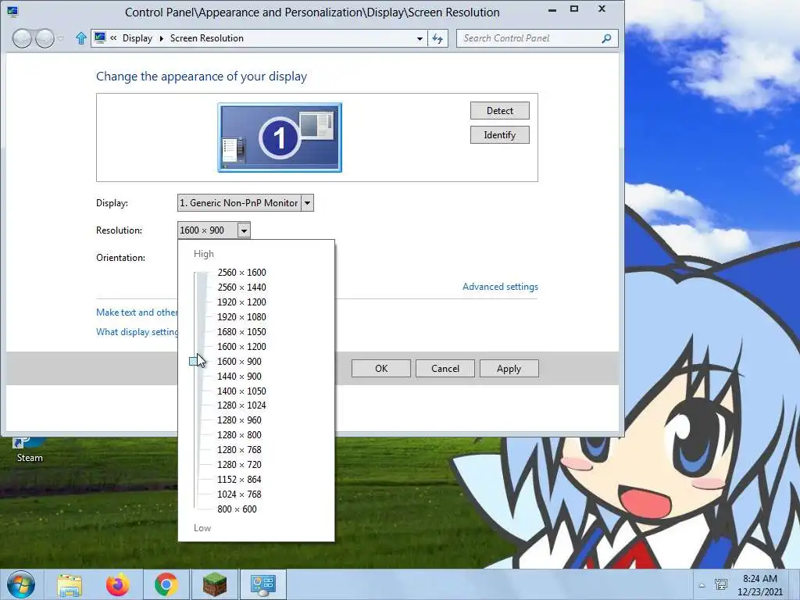
Task: Select 1600 × 1200 resolution
Action: click(241, 346)
